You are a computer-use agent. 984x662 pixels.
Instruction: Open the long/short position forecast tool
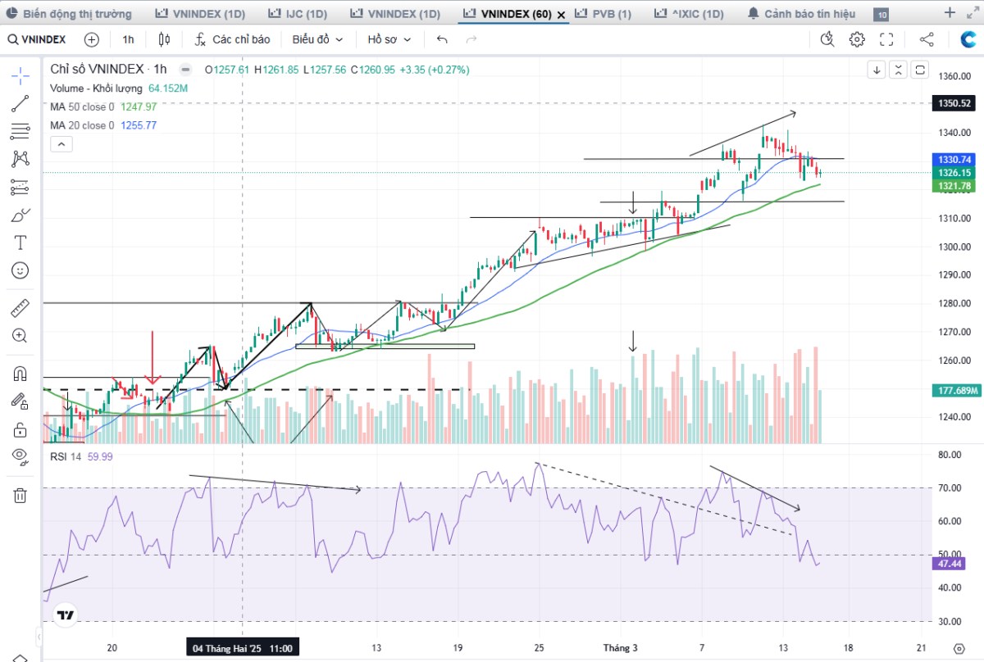click(x=20, y=187)
